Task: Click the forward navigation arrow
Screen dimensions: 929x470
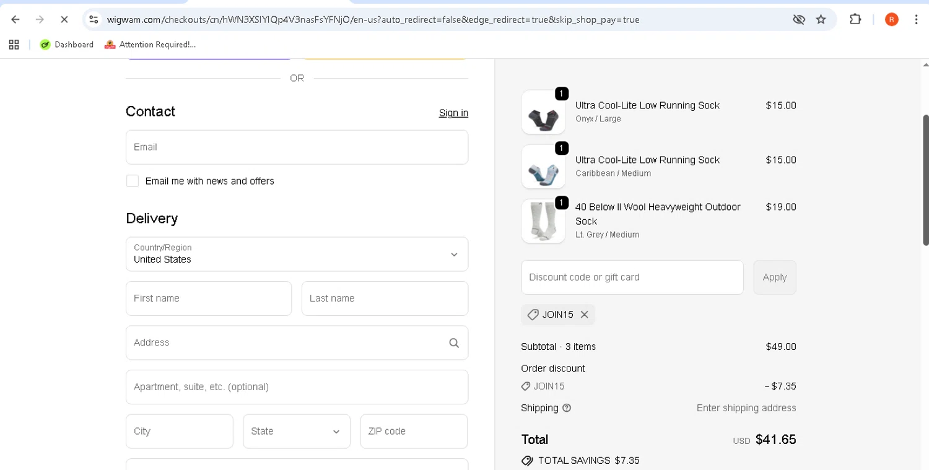Action: pos(40,19)
